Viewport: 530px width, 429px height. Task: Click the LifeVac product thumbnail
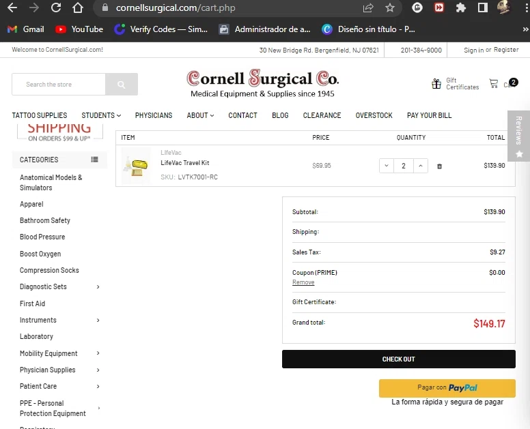(x=136, y=166)
